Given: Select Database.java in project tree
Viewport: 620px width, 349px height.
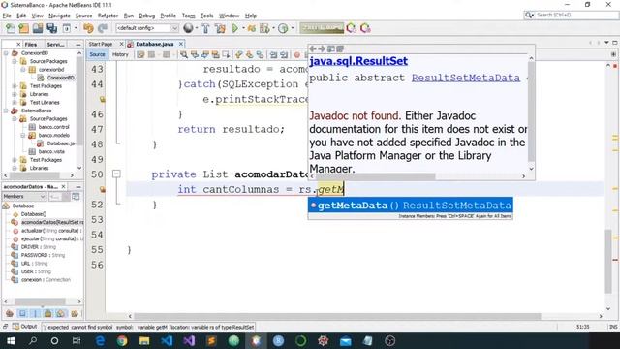Looking at the screenshot, I should (61, 143).
